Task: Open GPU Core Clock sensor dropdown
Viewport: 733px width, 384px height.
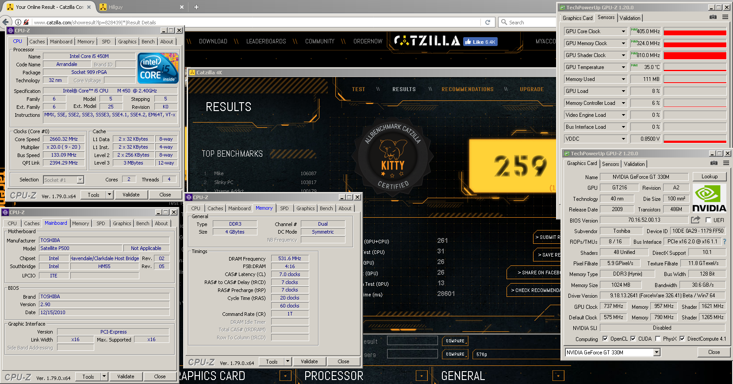Action: click(x=623, y=31)
